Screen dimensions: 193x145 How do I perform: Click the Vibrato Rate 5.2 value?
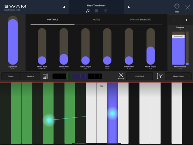(64, 69)
